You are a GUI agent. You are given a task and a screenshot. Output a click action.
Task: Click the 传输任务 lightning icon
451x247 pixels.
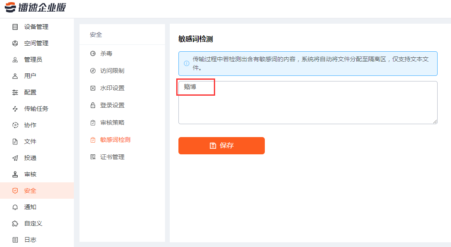tap(15, 109)
